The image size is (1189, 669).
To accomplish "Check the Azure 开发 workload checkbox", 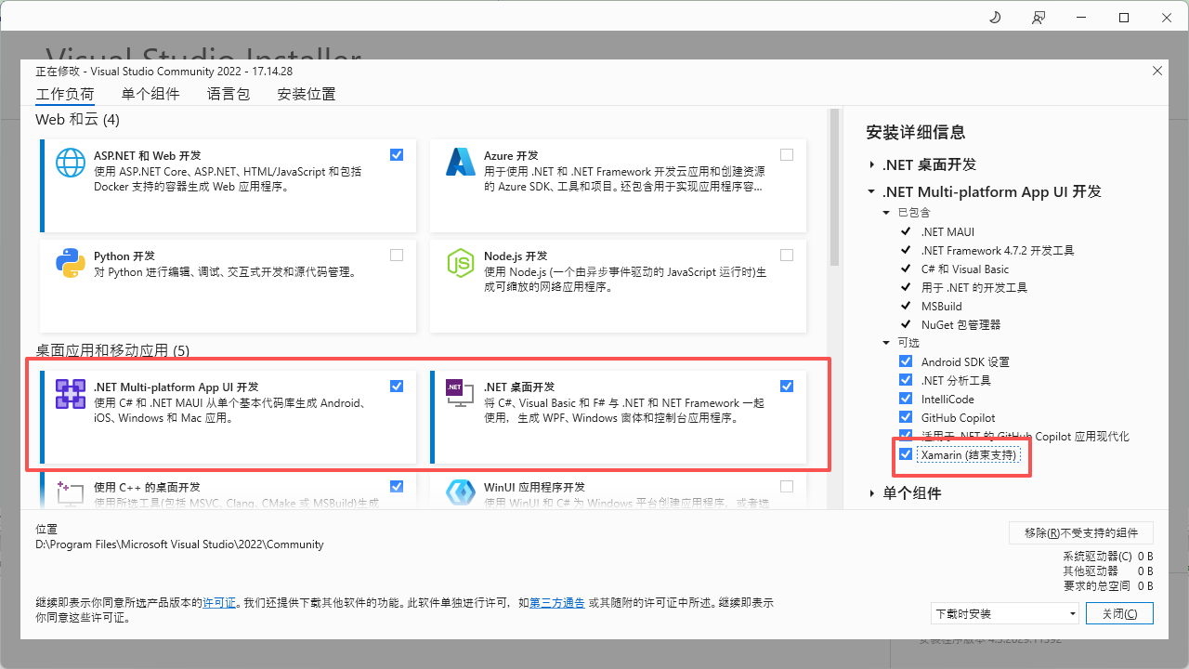I will [x=787, y=155].
